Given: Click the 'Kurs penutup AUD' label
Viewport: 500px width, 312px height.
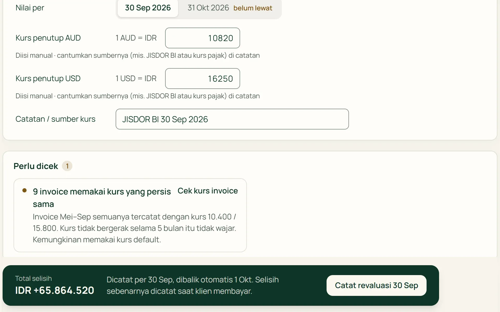Looking at the screenshot, I should pyautogui.click(x=48, y=38).
